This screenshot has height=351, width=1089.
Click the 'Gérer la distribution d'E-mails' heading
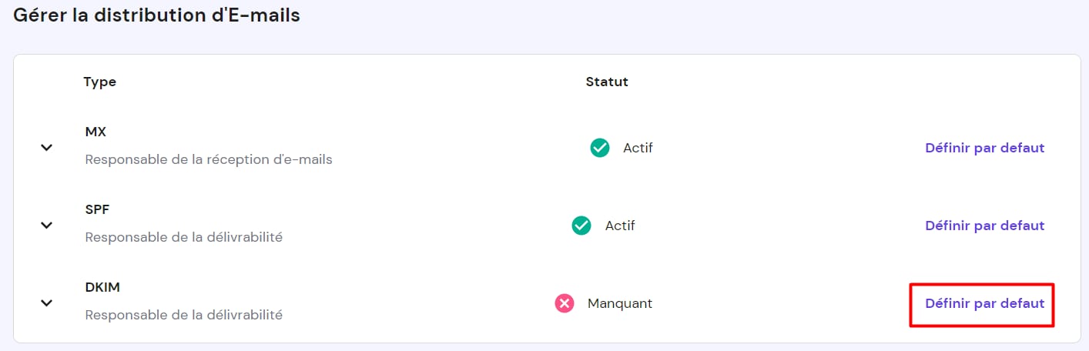click(156, 15)
